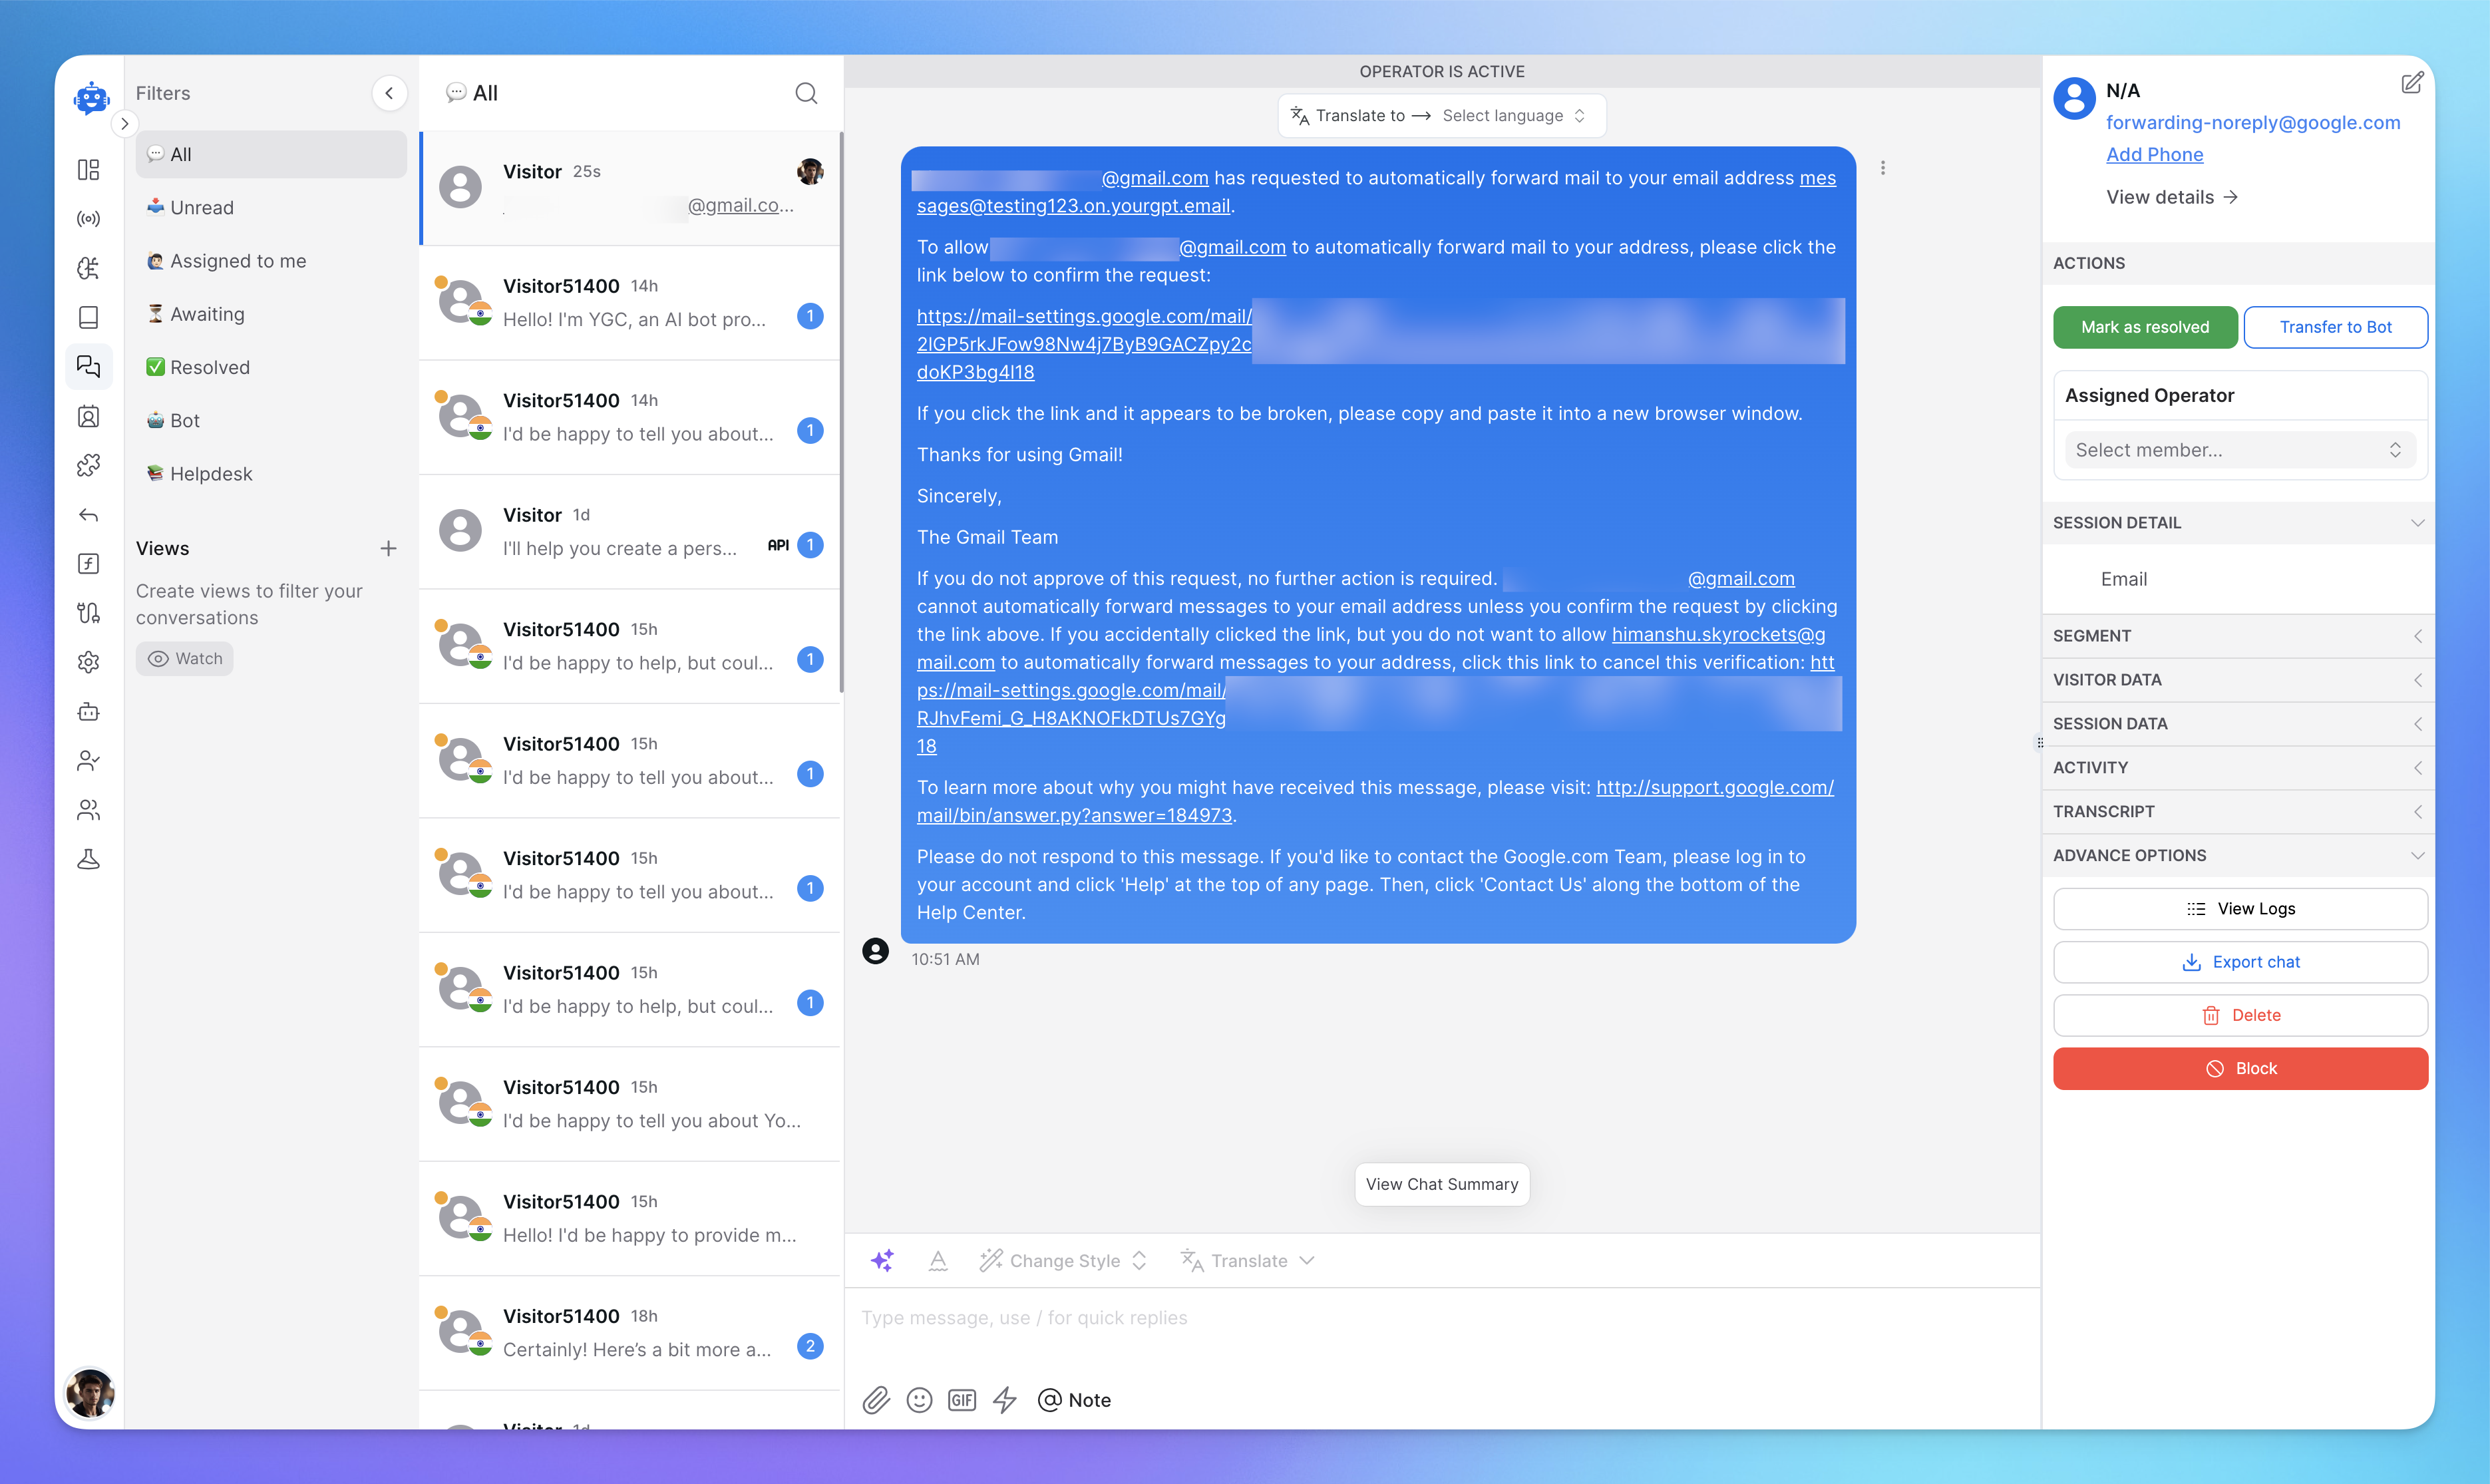Click the quick replies lightning icon
Image resolution: width=2490 pixels, height=1484 pixels.
coord(1005,1400)
